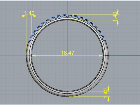Click the top-left 1.40 dimension label

29,13
